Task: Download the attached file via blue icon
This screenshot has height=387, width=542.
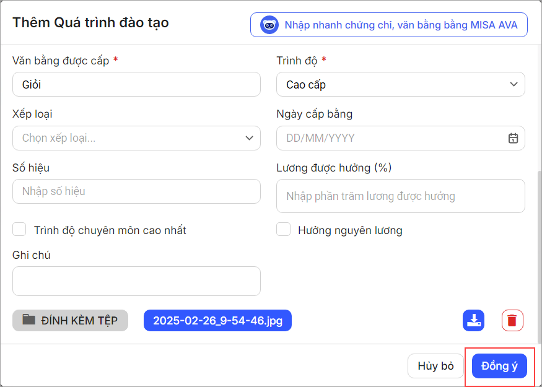Action: coord(473,320)
